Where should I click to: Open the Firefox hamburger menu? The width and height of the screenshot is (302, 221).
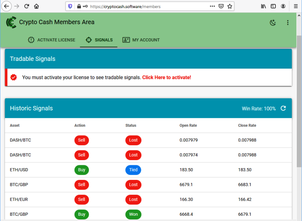[296, 6]
